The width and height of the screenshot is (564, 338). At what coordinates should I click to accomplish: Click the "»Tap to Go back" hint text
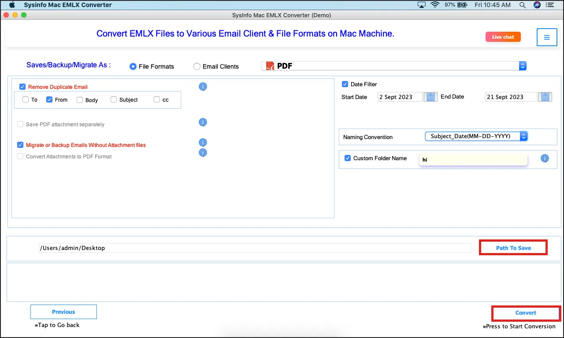57,325
